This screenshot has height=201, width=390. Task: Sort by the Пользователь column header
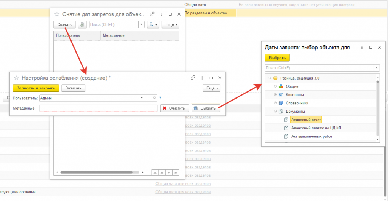[77, 35]
